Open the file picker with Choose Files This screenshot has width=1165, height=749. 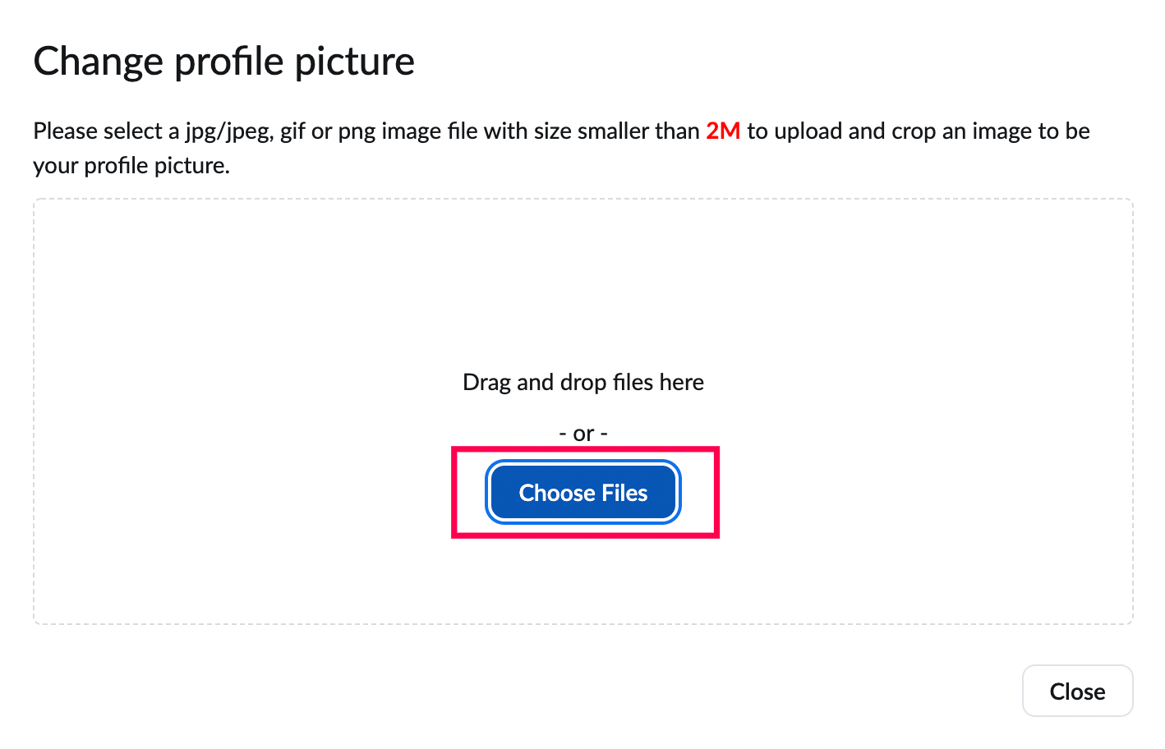583,493
